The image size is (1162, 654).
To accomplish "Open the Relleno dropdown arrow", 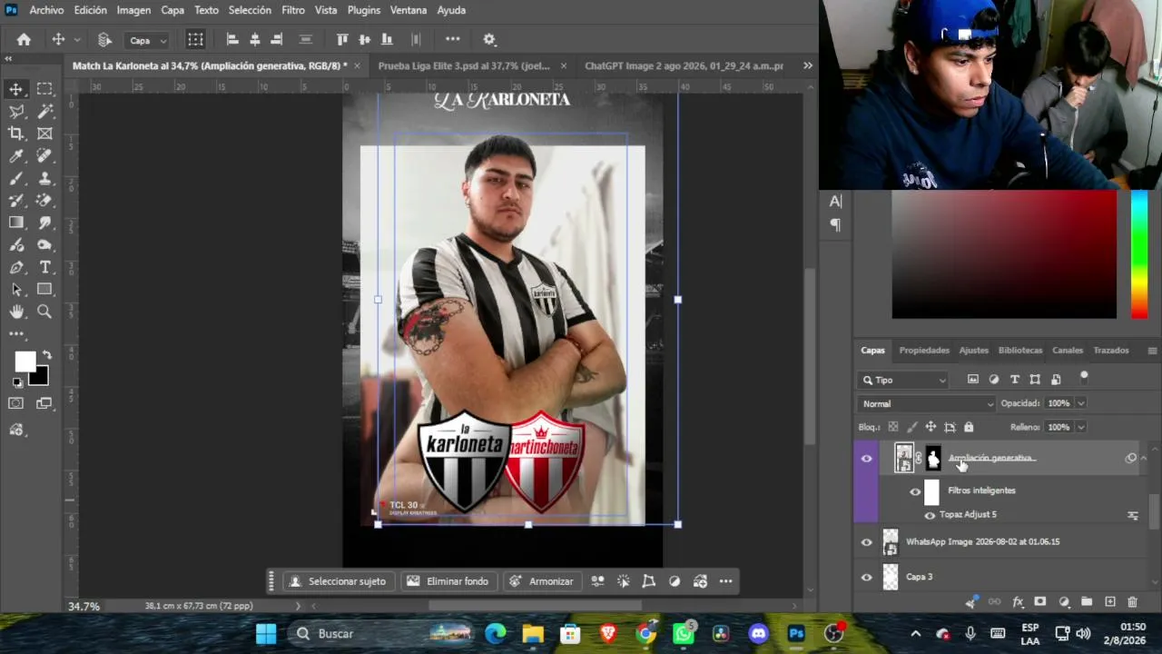I will [x=1080, y=427].
